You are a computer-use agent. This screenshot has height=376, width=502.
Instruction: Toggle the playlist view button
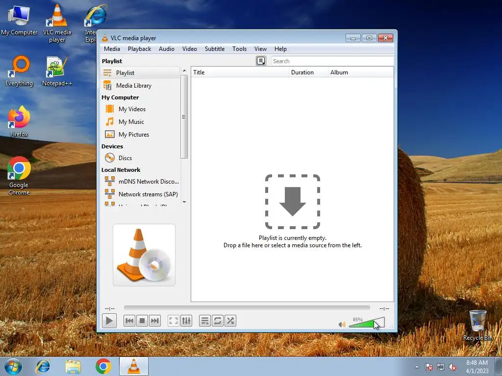point(204,321)
